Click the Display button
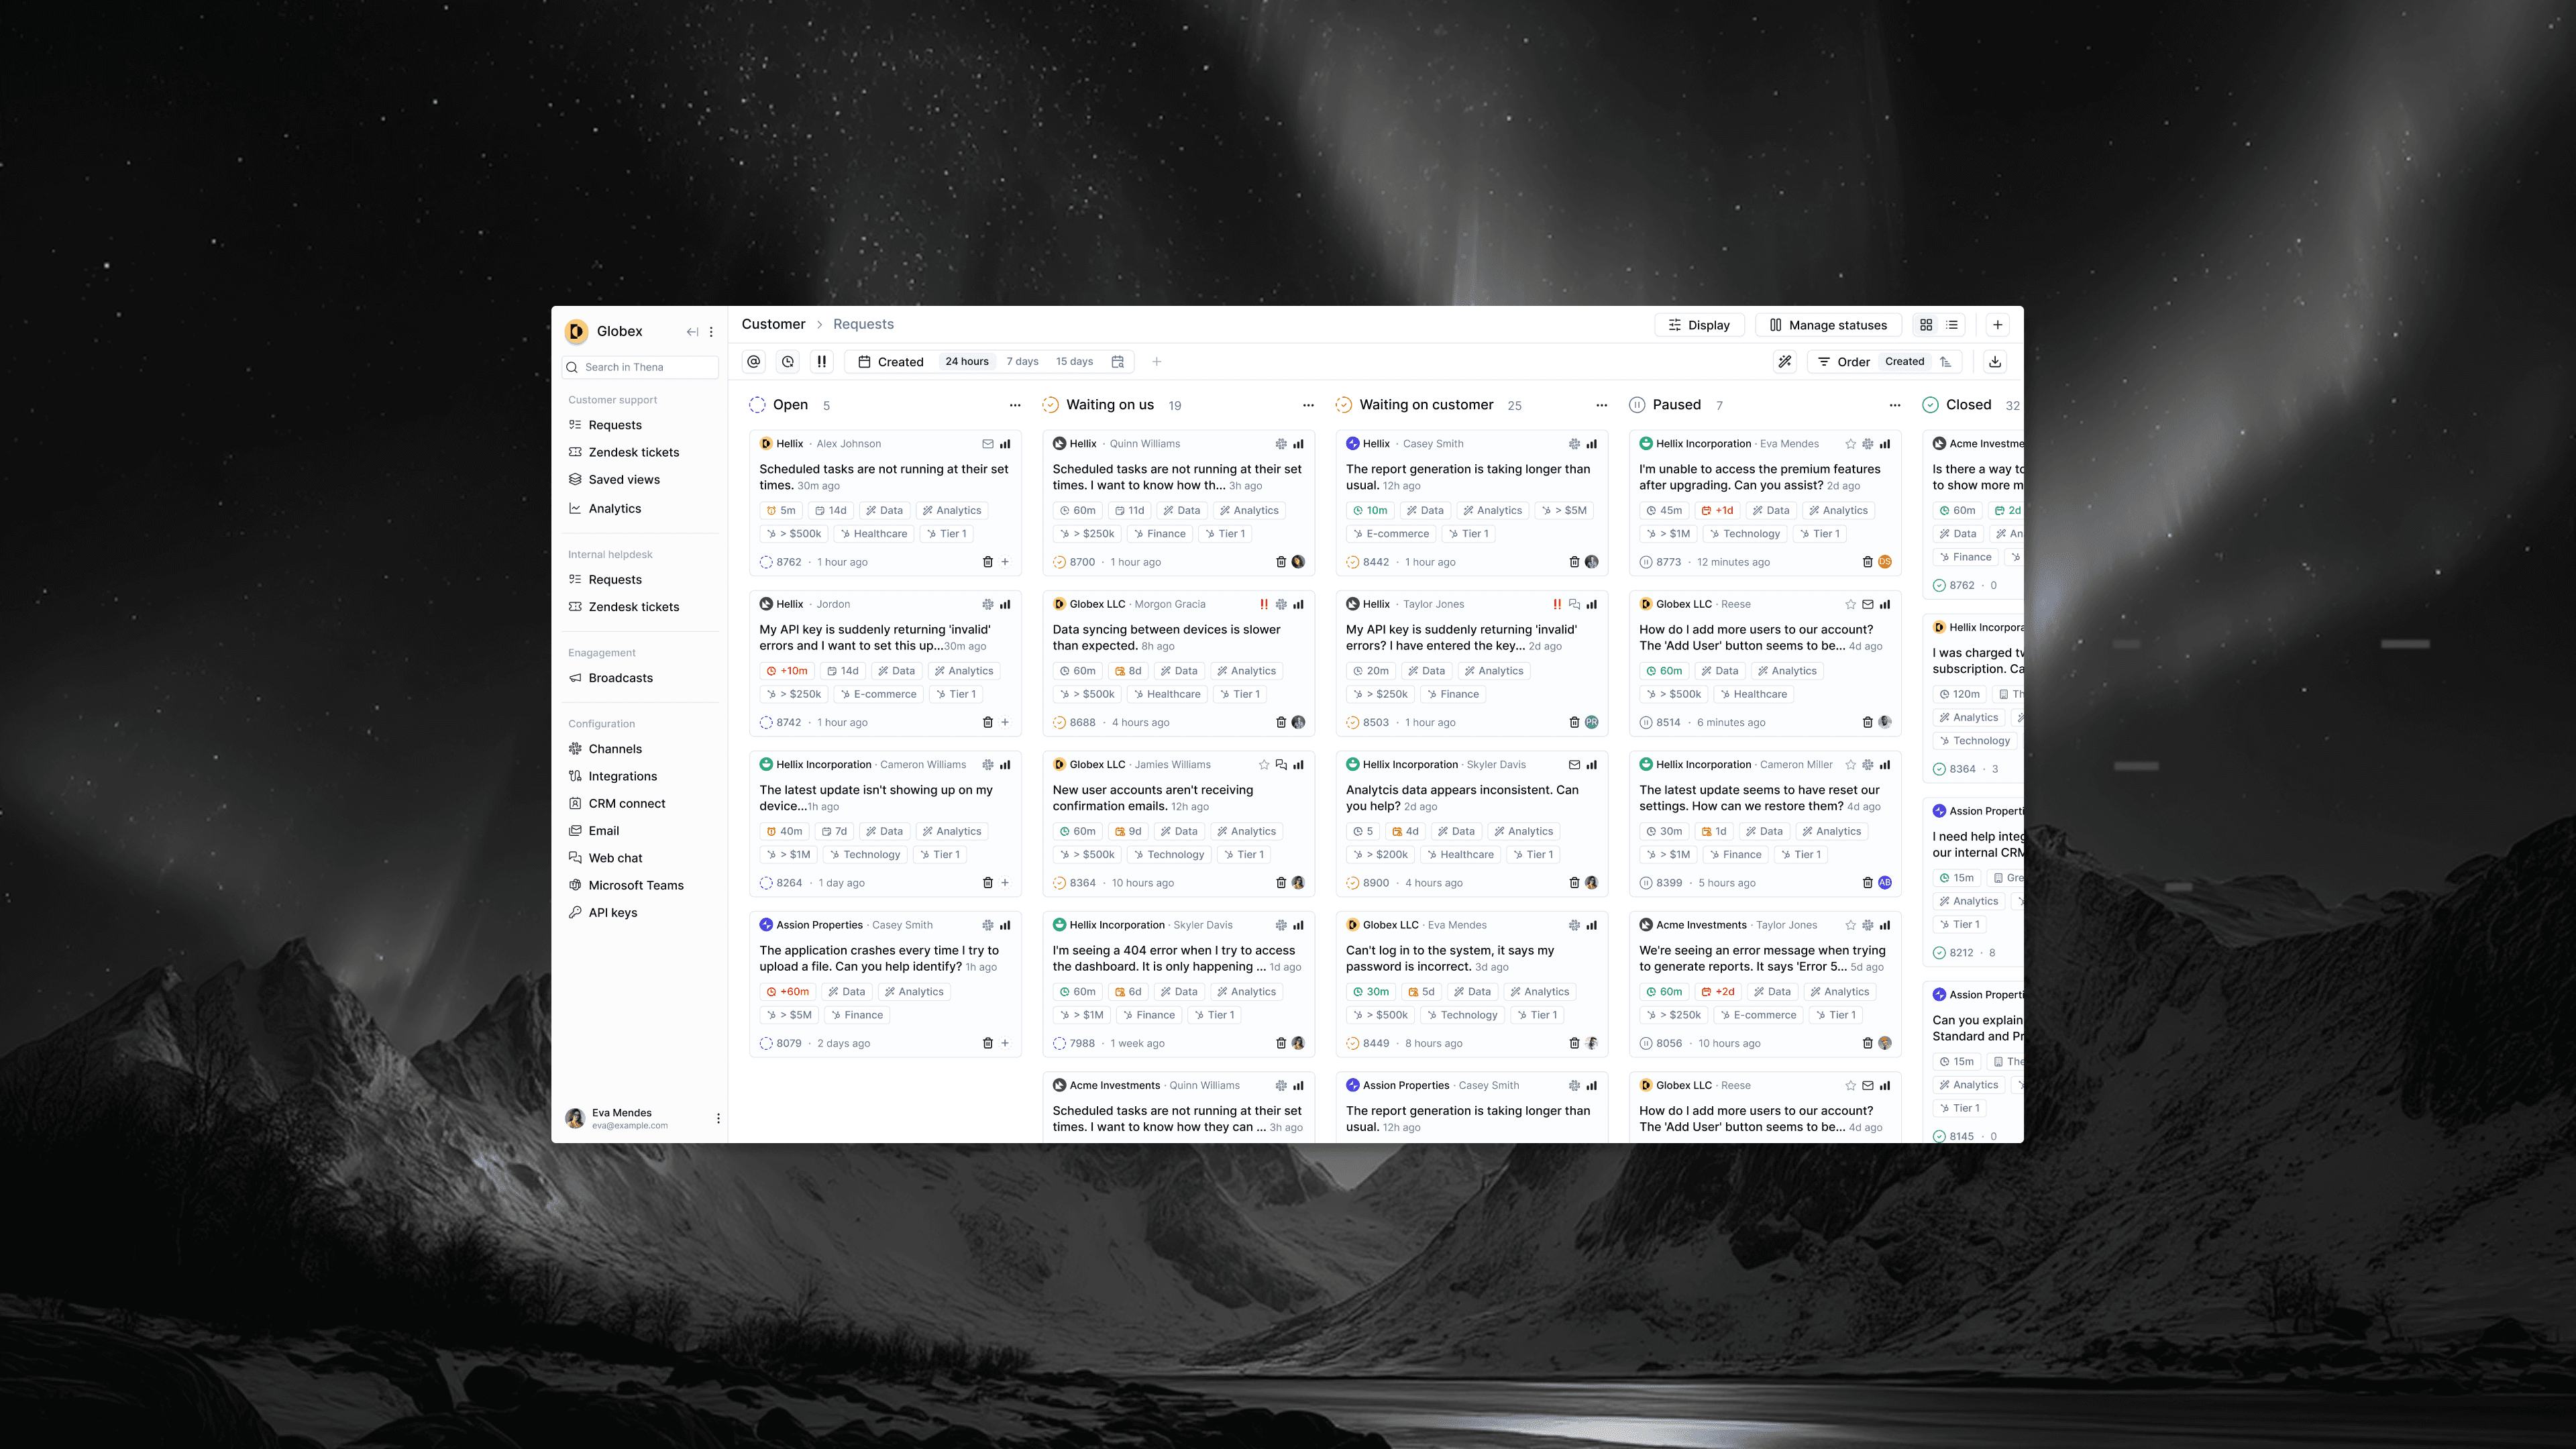 point(1699,325)
